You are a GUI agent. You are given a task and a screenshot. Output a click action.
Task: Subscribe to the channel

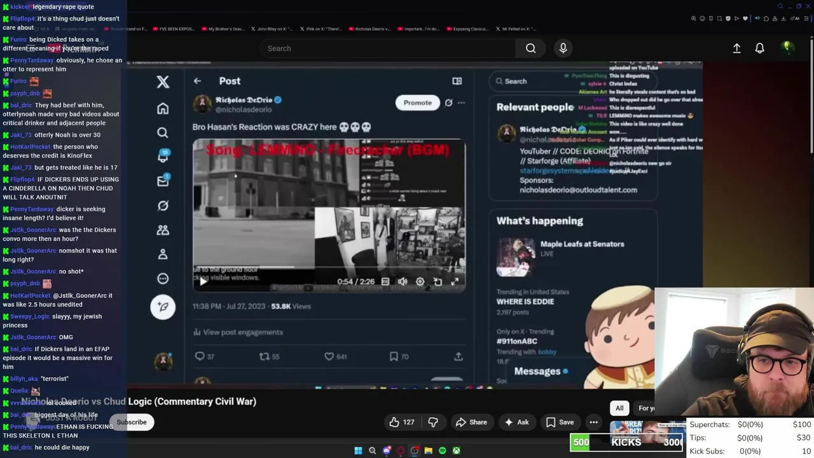(132, 422)
